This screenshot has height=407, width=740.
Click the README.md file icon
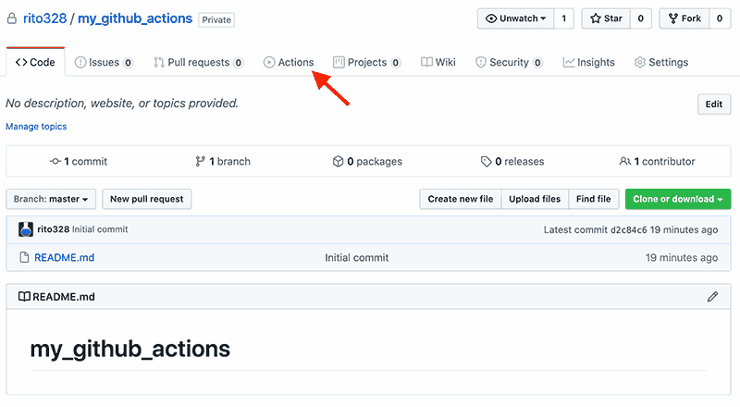tap(25, 257)
